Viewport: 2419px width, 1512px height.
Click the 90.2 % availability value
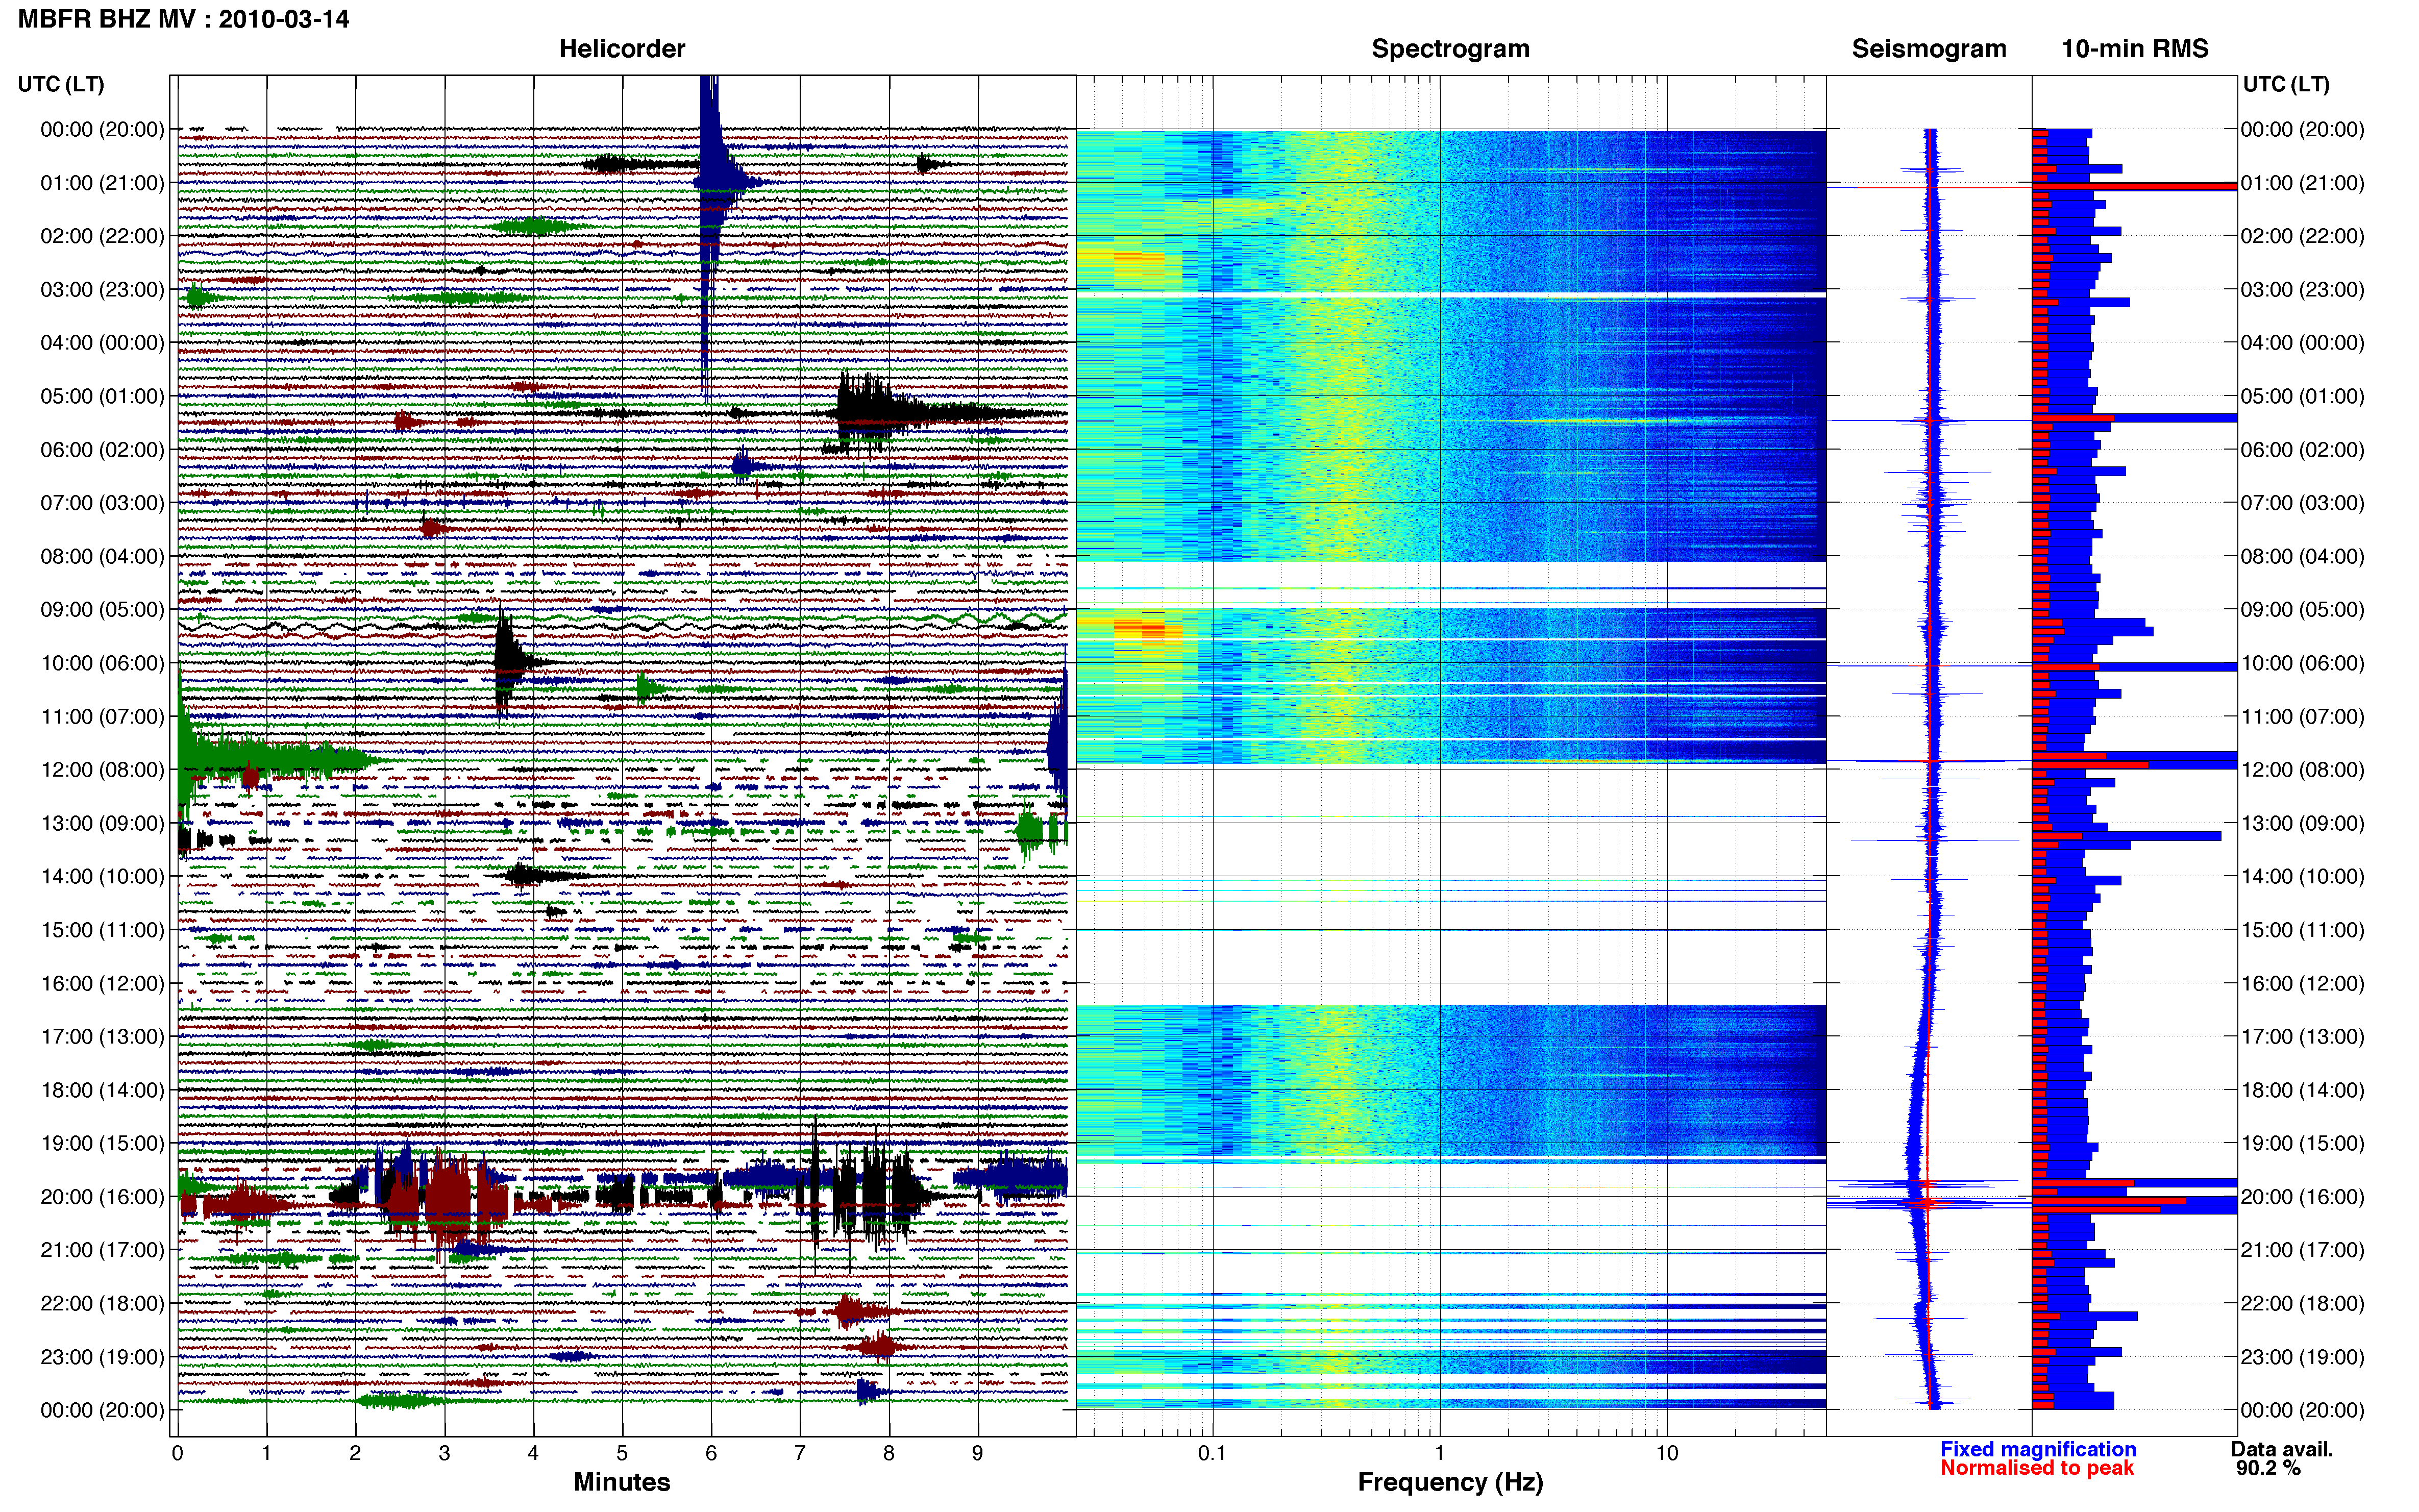pyautogui.click(x=2268, y=1468)
